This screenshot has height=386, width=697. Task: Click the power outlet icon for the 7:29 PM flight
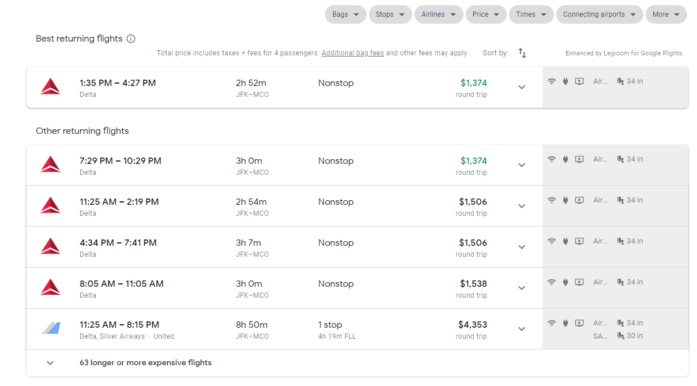(565, 159)
